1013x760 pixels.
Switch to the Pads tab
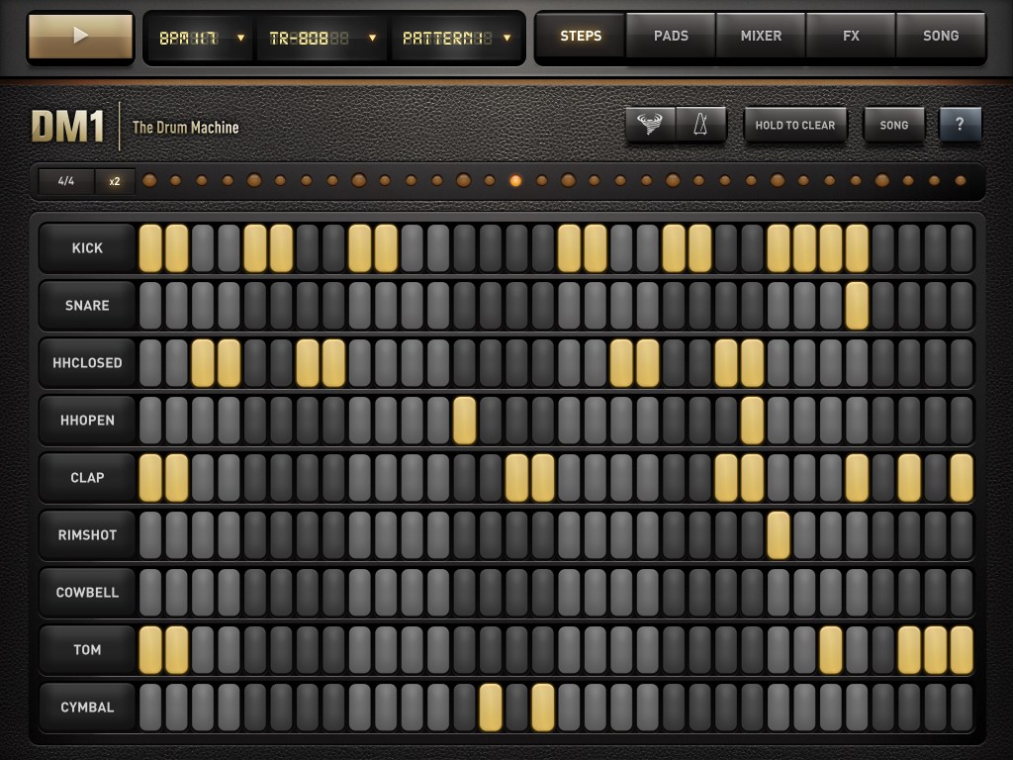(x=671, y=36)
